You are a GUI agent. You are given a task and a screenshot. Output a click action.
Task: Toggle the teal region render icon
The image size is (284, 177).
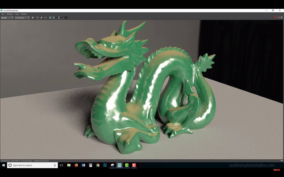coord(50,18)
